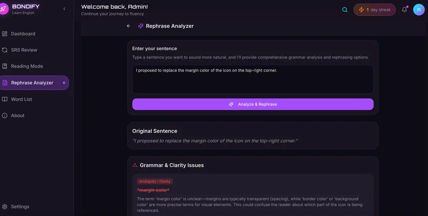Image resolution: width=428 pixels, height=216 pixels.
Task: Go to SRS Review
Action: 24,50
